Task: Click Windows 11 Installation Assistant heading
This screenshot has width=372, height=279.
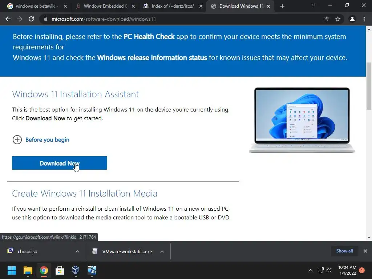Action: pos(76,94)
